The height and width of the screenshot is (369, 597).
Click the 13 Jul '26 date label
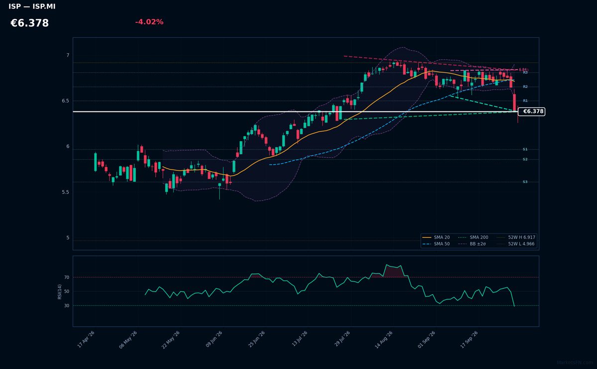pos(299,340)
